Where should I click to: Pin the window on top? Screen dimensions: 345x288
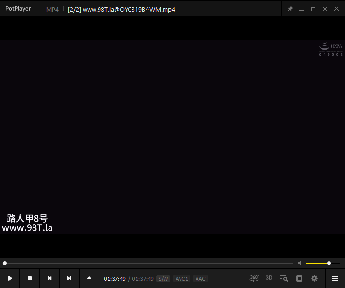coord(290,9)
